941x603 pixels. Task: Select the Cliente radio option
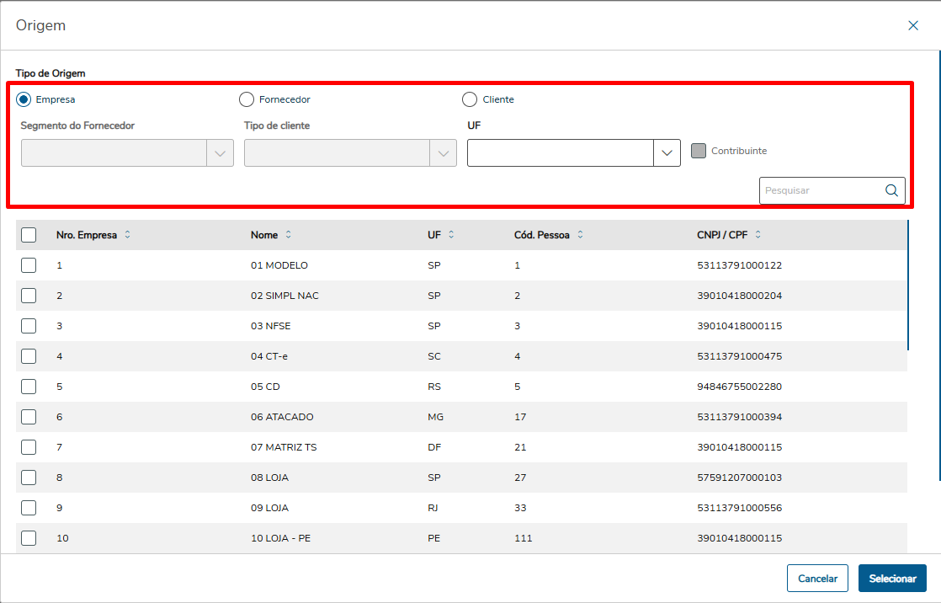pos(470,99)
